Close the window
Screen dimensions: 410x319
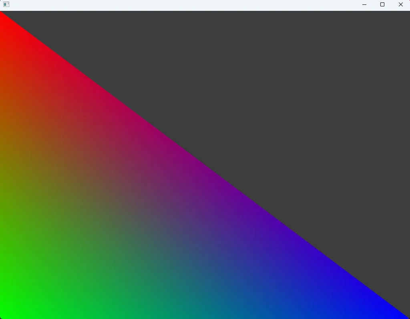(x=400, y=4)
